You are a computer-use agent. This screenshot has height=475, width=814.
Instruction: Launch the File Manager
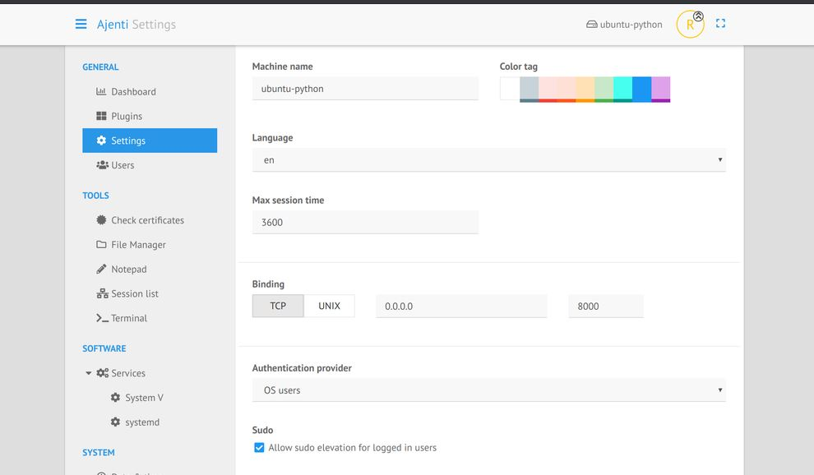(x=136, y=244)
